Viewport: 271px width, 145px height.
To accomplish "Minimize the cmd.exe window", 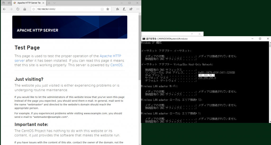I will [252, 39].
